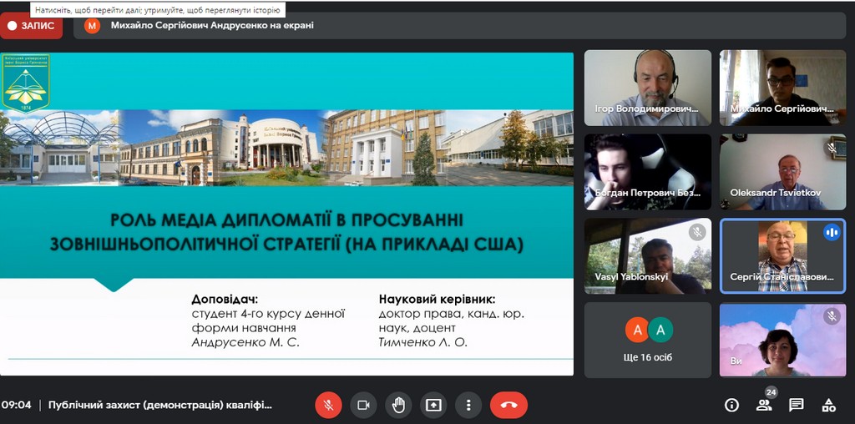Screen dimensions: 855x424
Task: Open the activities shapes icon
Action: [829, 405]
